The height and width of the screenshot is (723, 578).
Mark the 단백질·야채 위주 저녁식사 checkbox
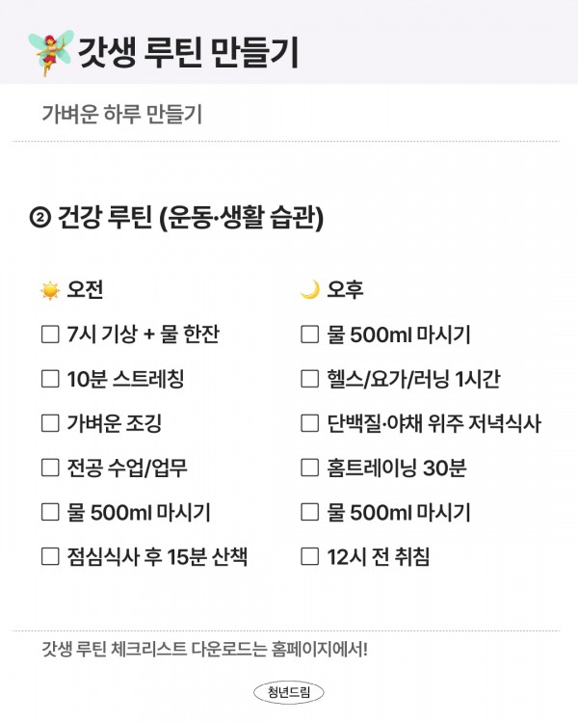tap(310, 423)
